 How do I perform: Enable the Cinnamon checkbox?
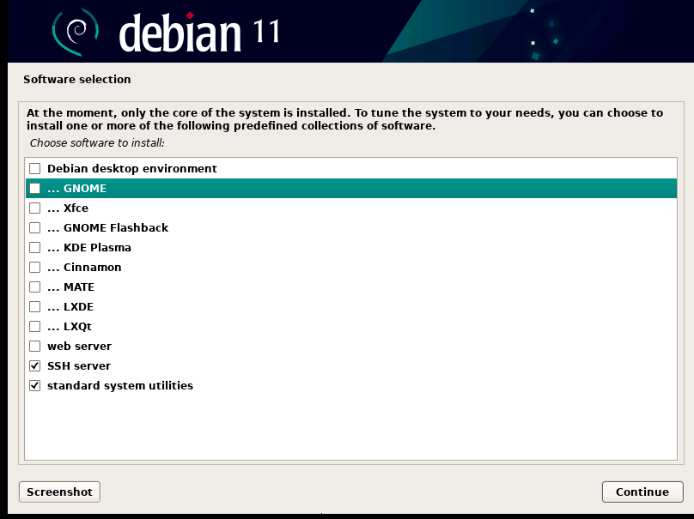coord(34,267)
